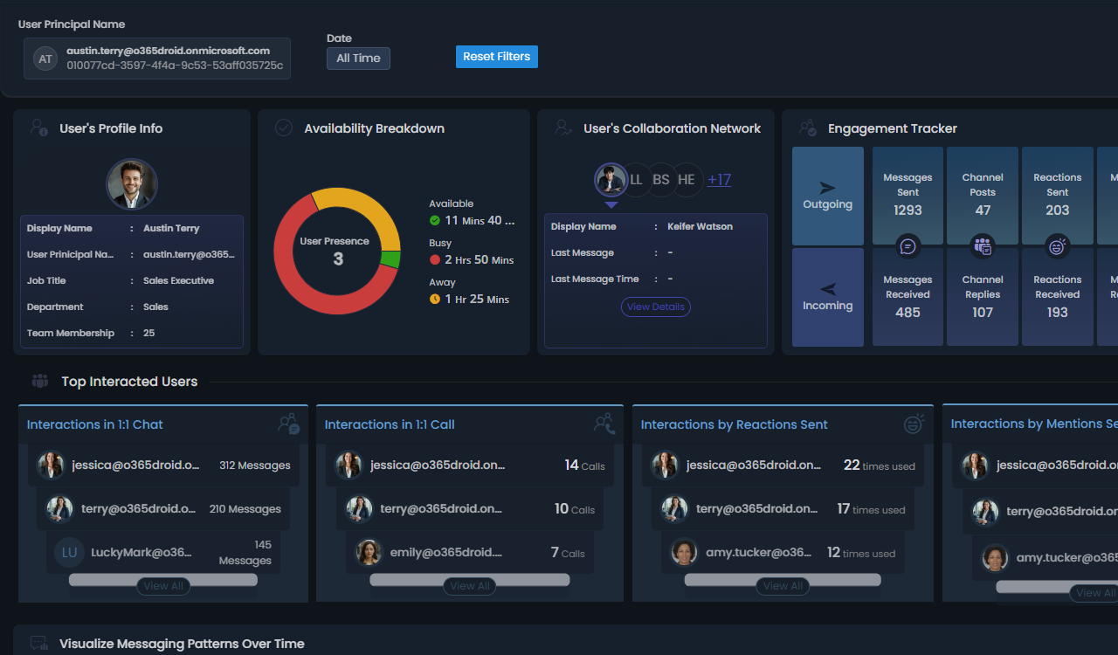Click the Reactions Received emoji icon
Image resolution: width=1118 pixels, height=655 pixels.
click(1058, 246)
